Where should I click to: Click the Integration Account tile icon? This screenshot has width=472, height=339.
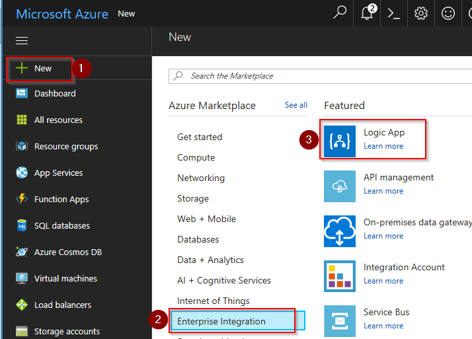click(340, 276)
